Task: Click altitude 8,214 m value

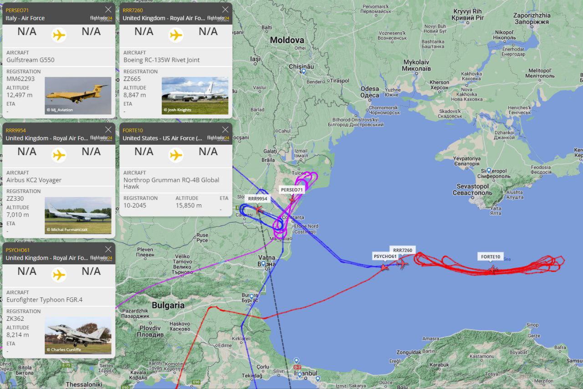Action: point(18,335)
